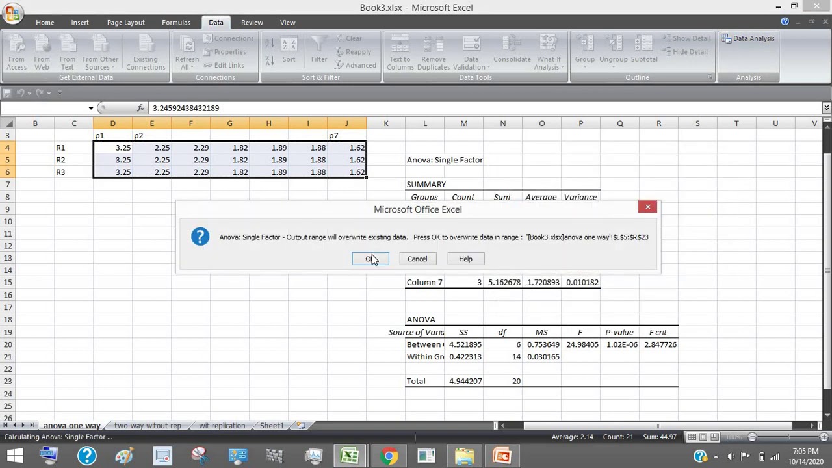Open Data Analysis tool
Image resolution: width=832 pixels, height=468 pixels.
click(x=749, y=38)
